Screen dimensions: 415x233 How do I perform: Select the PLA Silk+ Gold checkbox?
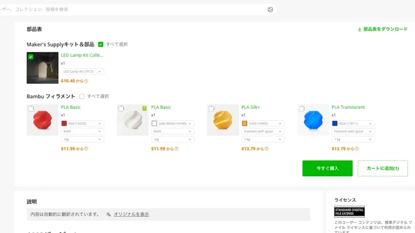click(x=211, y=108)
